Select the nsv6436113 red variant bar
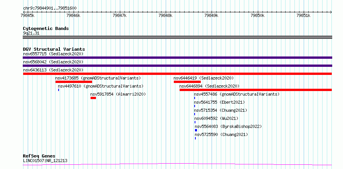 [177, 74]
